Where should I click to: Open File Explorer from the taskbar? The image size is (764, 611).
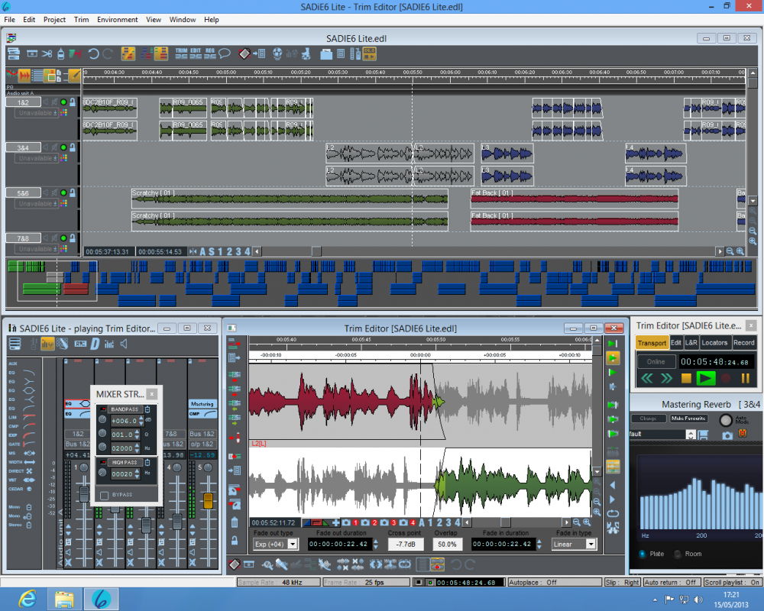[64, 599]
